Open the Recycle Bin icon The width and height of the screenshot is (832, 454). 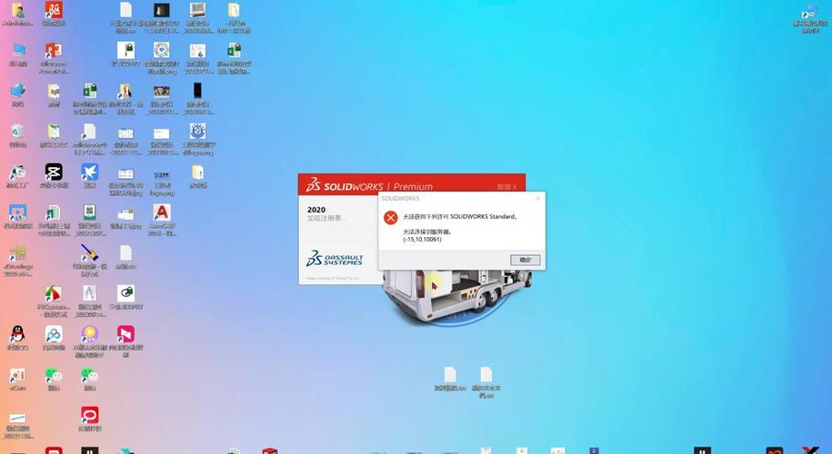[17, 135]
